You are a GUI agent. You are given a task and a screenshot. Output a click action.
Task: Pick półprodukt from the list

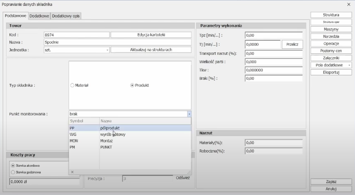(x=110, y=128)
